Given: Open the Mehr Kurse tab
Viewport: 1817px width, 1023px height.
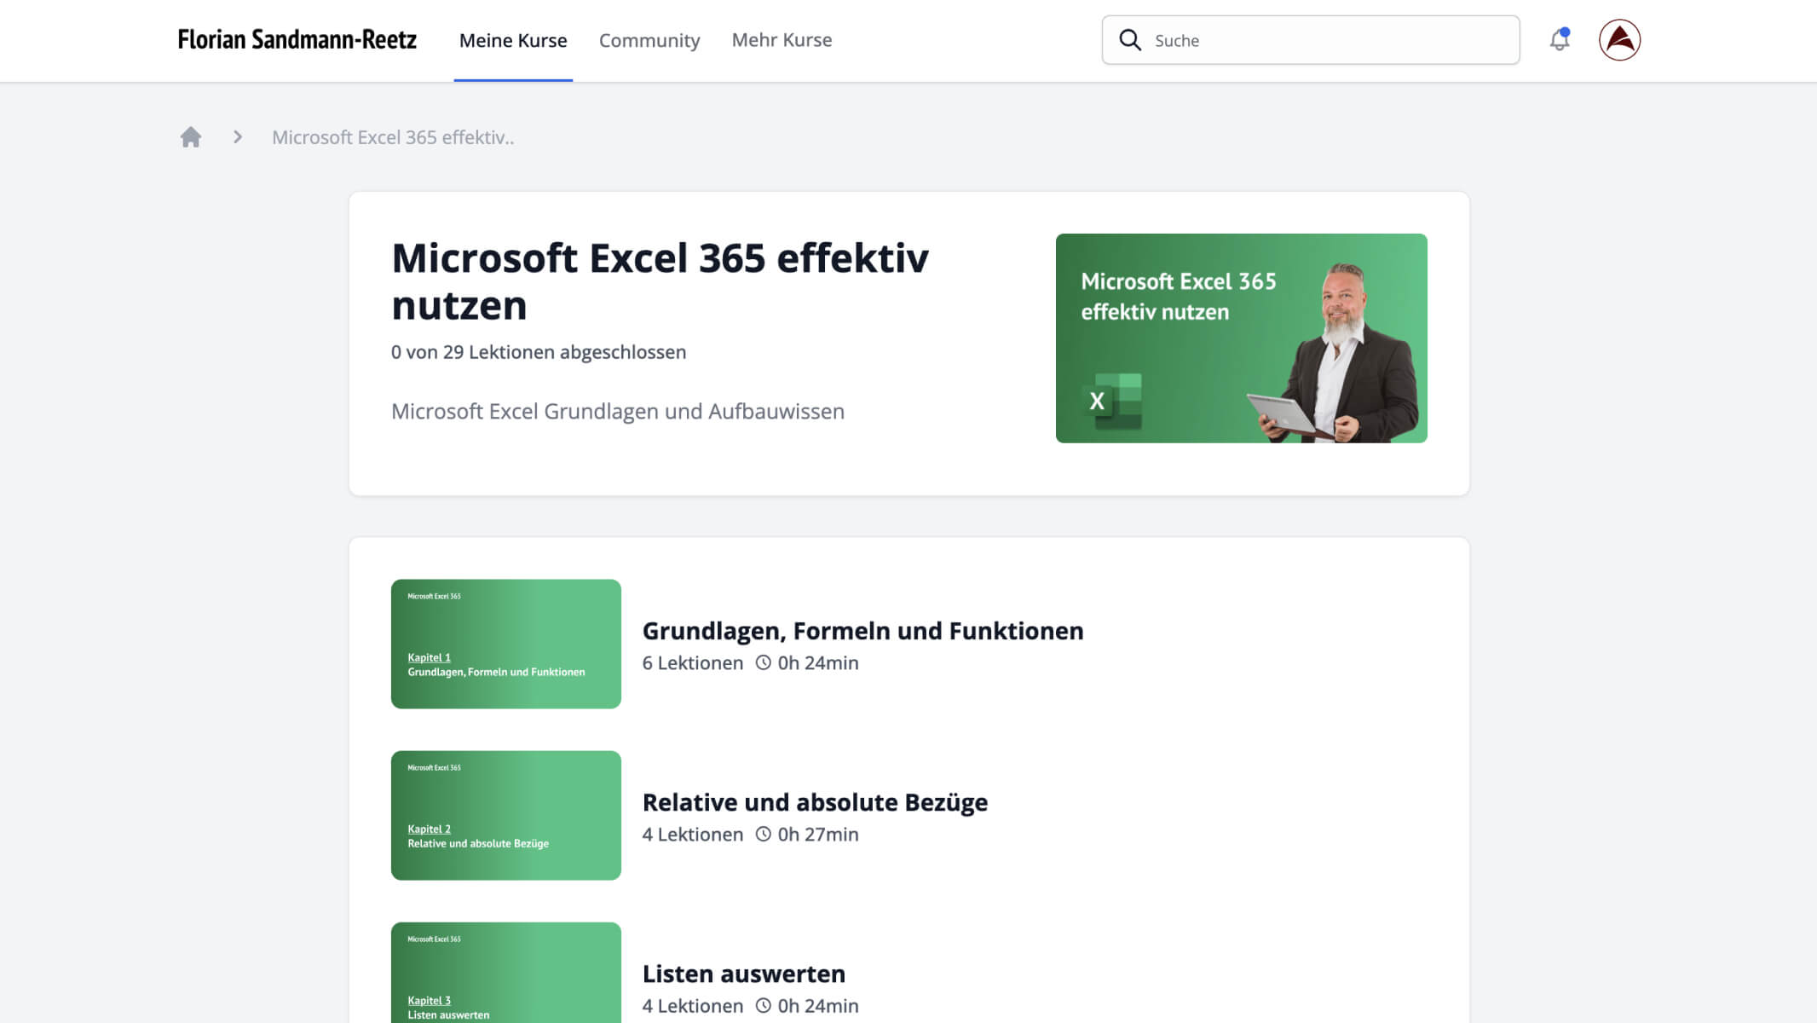Looking at the screenshot, I should coord(782,40).
